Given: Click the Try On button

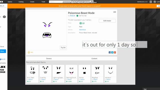Looking at the screenshot, I should tap(63, 47).
